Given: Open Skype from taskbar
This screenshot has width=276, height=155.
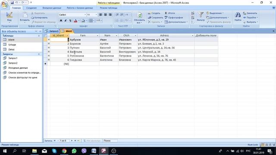Looking at the screenshot, I should coord(54,151).
